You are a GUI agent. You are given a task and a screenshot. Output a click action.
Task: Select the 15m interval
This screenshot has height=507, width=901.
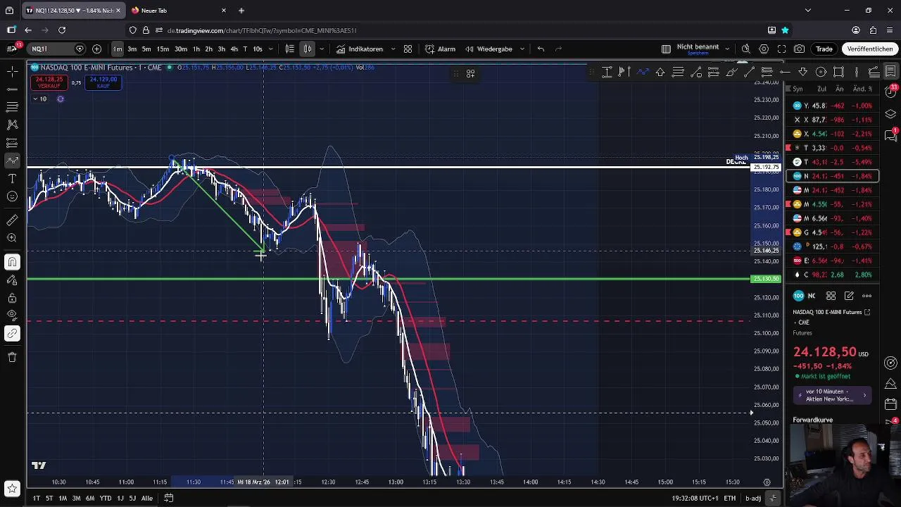coord(163,49)
